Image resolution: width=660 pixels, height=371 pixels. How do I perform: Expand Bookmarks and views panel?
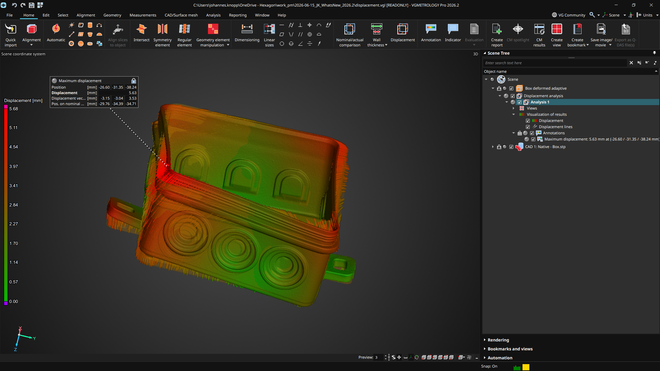(x=510, y=349)
